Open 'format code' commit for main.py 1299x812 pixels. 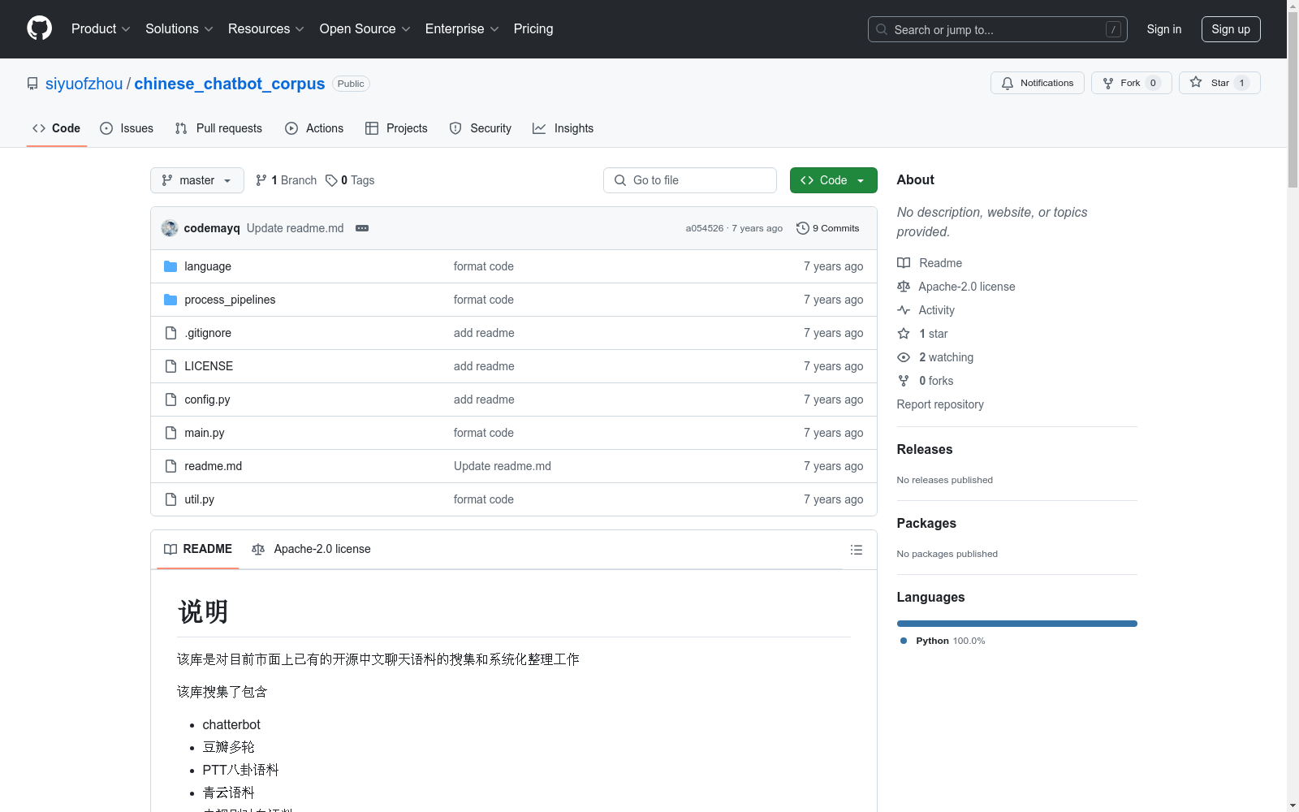coord(484,433)
